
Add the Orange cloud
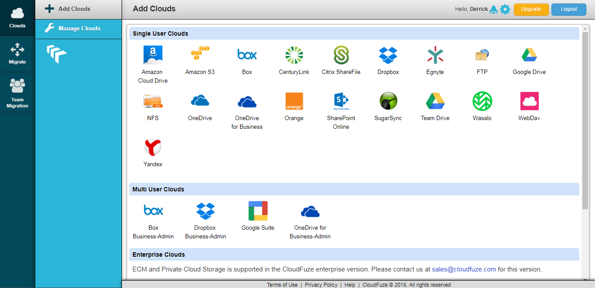click(294, 101)
